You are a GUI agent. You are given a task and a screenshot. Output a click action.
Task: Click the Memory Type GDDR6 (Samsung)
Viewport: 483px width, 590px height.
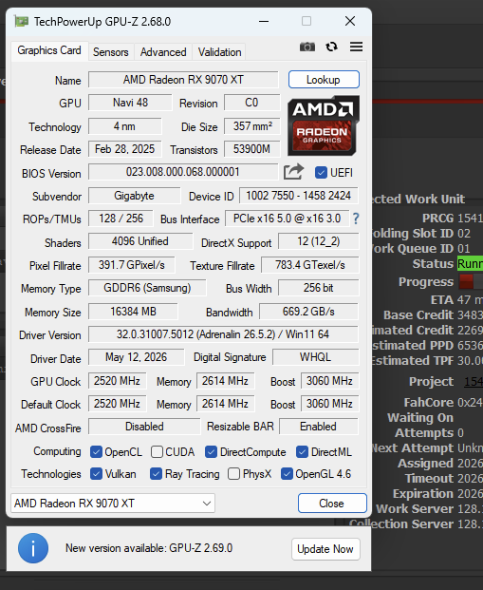click(x=147, y=288)
